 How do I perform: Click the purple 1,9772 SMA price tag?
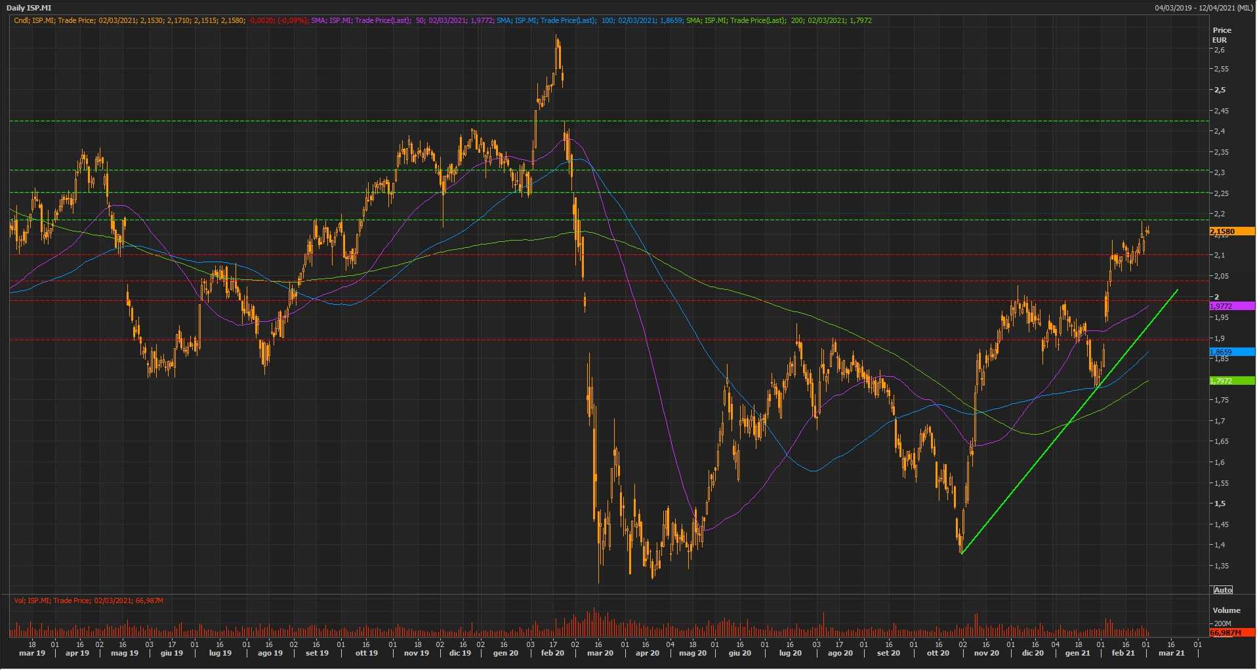pos(1231,306)
